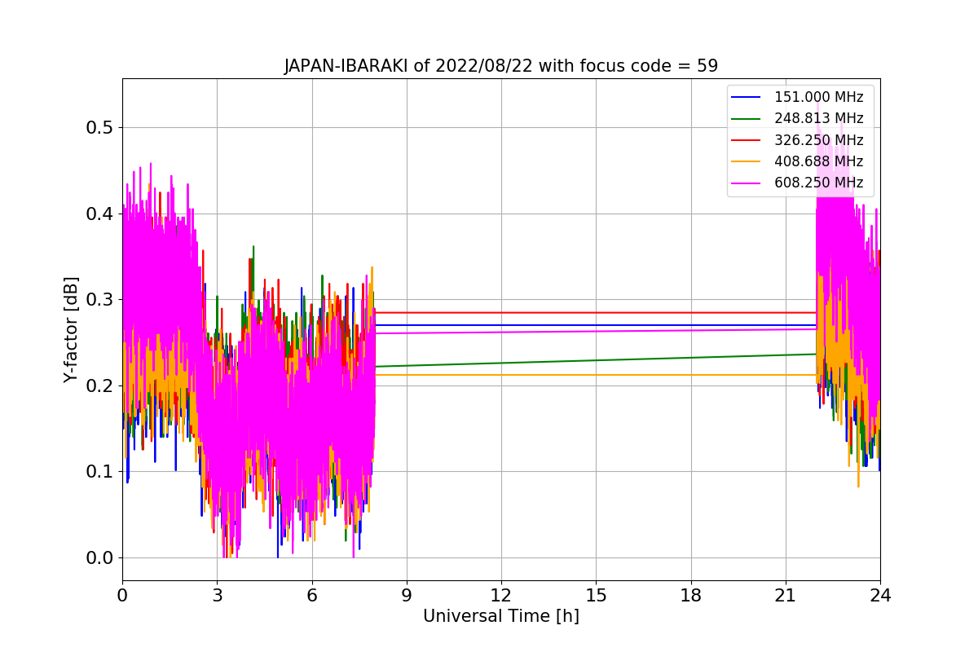
Task: Click the Universal Time [h] axis label
Action: (500, 617)
